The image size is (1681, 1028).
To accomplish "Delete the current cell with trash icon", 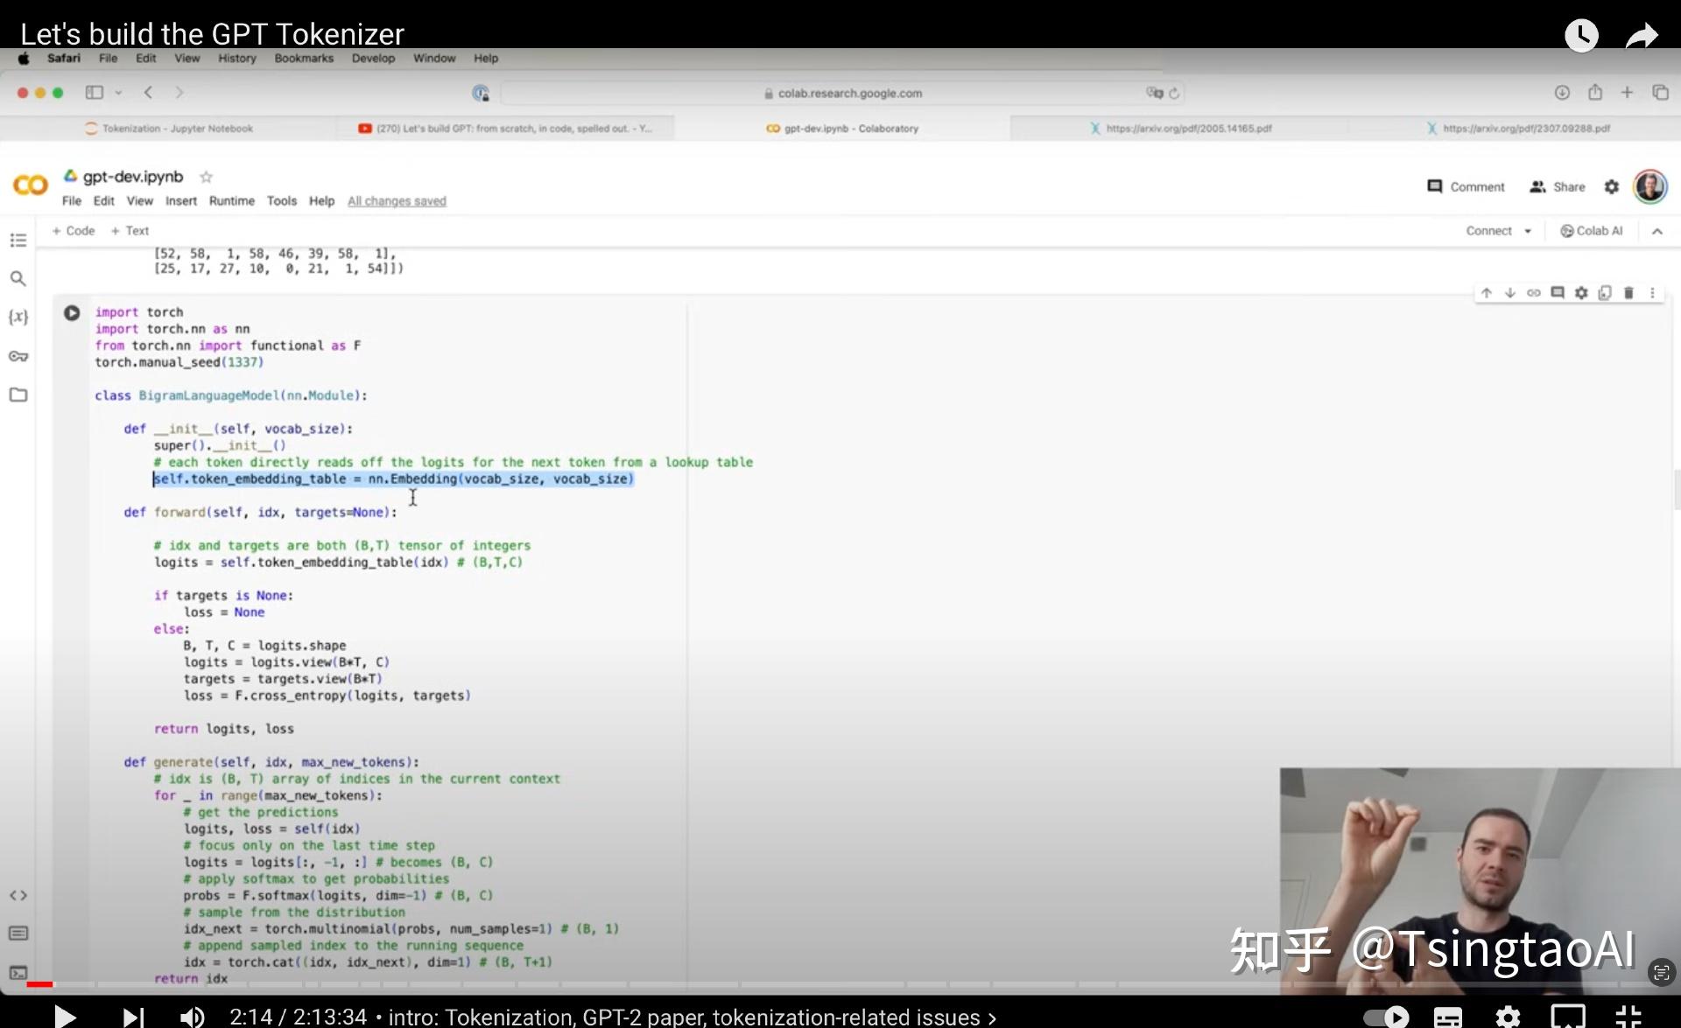I will [1628, 293].
